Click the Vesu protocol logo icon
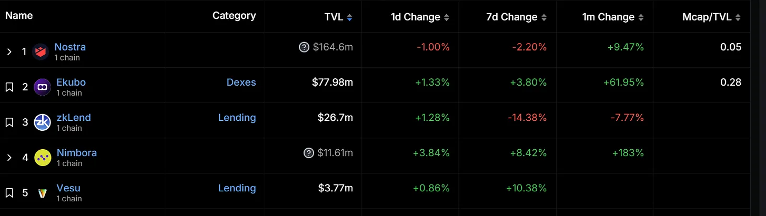Viewport: 766px width, 216px height. [42, 193]
